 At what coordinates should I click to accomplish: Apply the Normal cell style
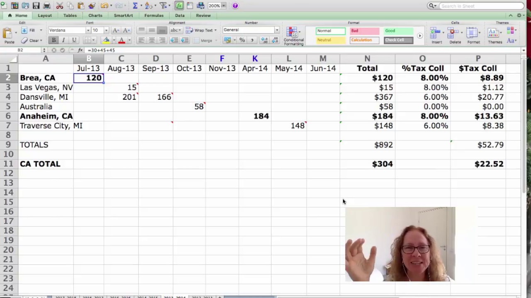click(331, 31)
